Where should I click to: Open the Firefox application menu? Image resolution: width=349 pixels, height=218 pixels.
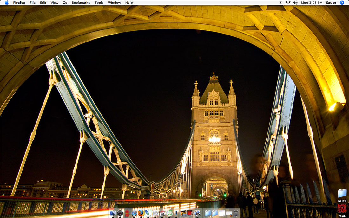click(19, 3)
